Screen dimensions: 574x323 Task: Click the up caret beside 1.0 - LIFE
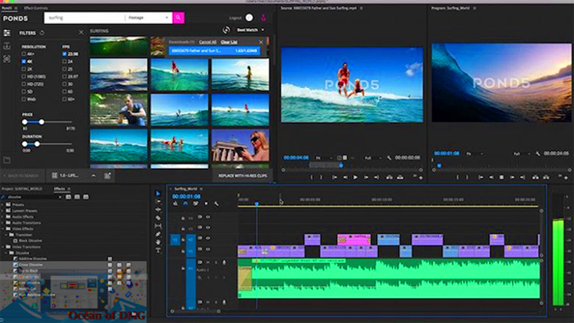(94, 176)
